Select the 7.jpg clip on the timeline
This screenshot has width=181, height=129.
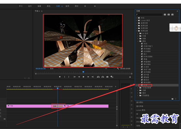[87, 106]
